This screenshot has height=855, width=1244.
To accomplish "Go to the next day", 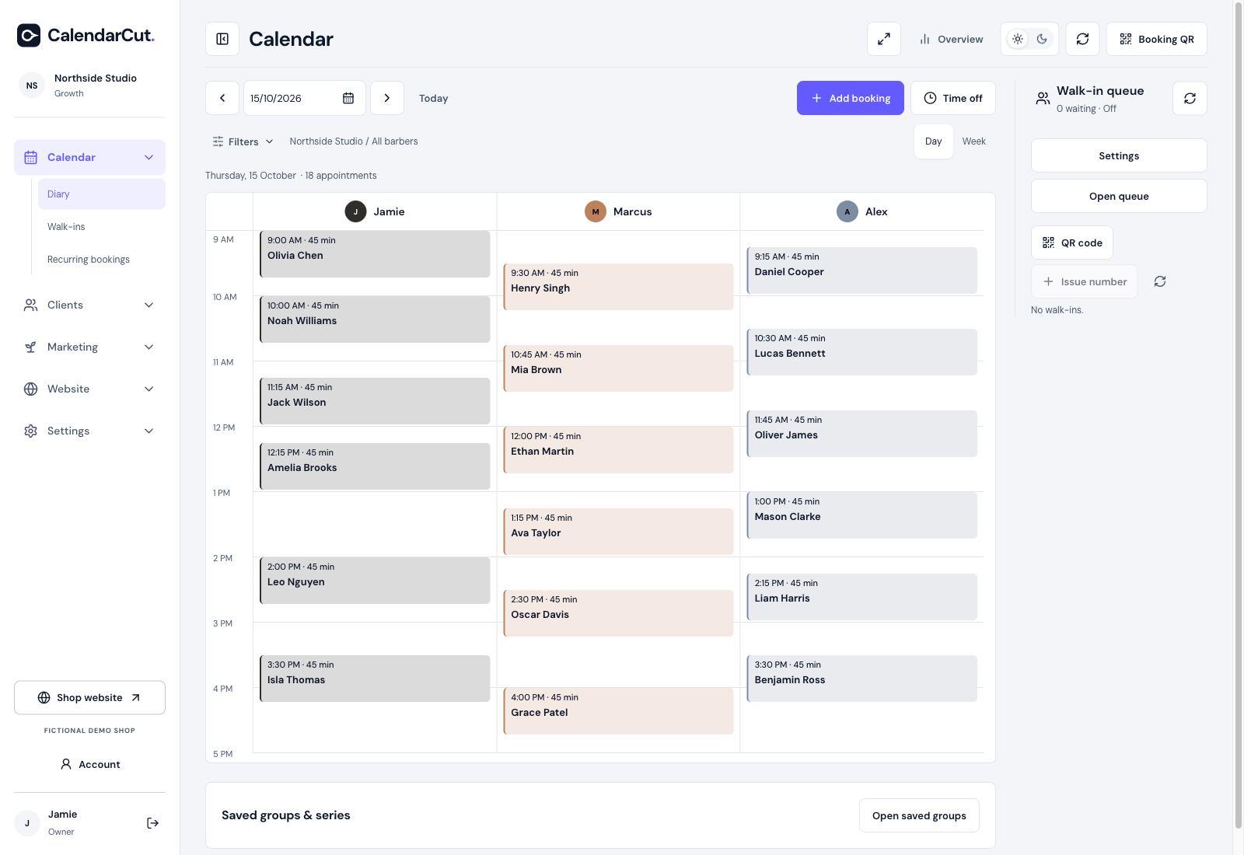I will 387,98.
